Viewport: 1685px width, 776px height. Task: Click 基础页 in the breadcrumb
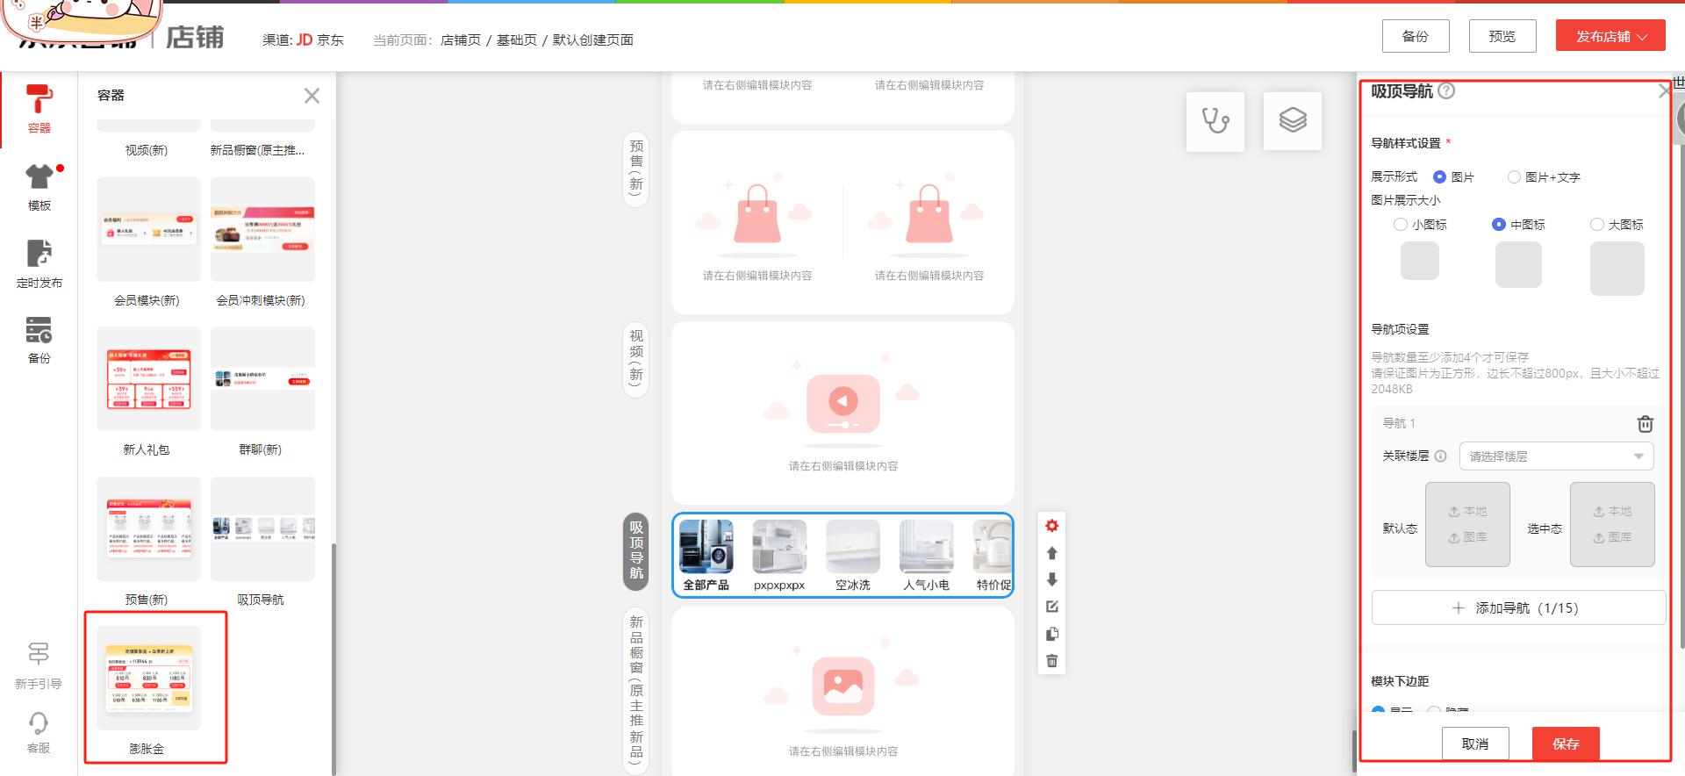pyautogui.click(x=516, y=40)
